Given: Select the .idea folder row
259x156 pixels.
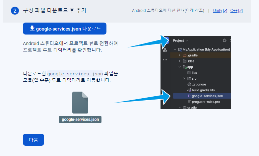Looking at the screenshot, I should pos(200,61).
